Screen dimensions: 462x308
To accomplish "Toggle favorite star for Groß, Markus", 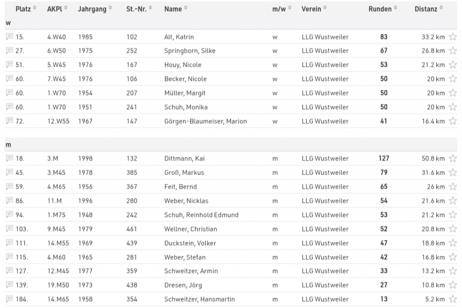I will tap(453, 173).
